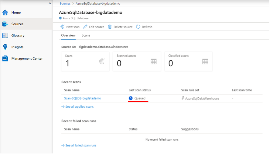Click the Classified assets table icon
Viewport: 270px width, 154px height.
tap(205, 61)
